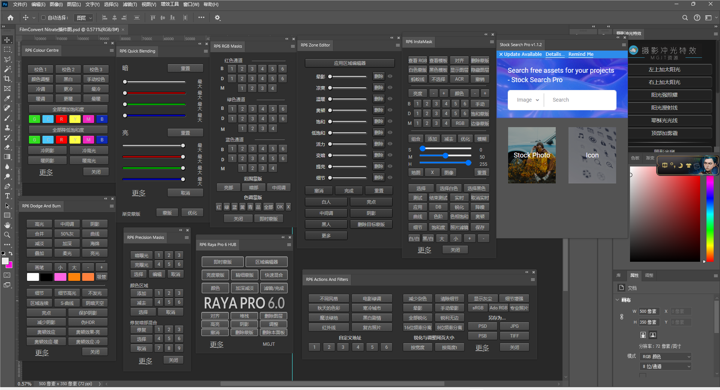
Task: Toggle eye icon beside 晕影 in Zone Editor
Action: 390,76
